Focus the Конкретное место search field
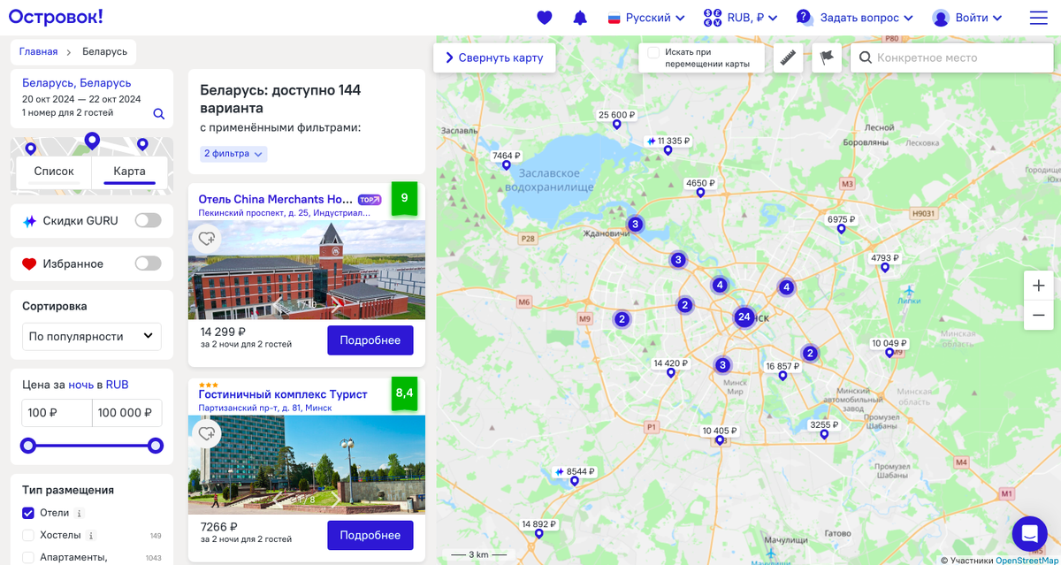 [x=951, y=57]
